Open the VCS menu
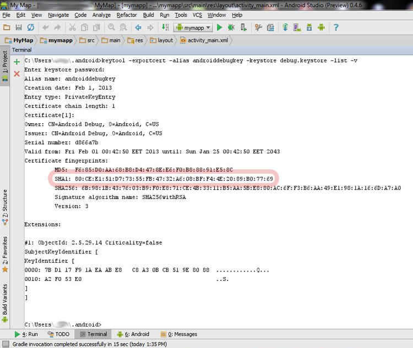The image size is (413, 348). [197, 15]
